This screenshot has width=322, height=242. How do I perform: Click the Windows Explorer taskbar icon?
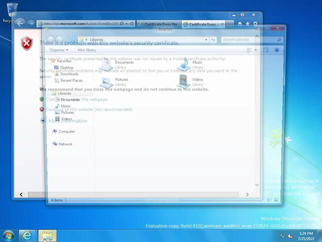(47, 236)
